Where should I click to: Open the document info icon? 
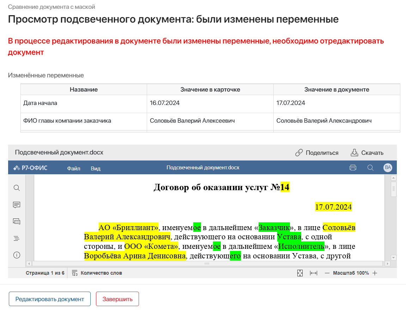pyautogui.click(x=17, y=255)
